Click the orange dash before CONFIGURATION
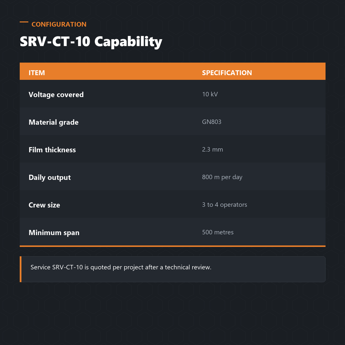Screen dimensions: 345x345 (24, 22)
